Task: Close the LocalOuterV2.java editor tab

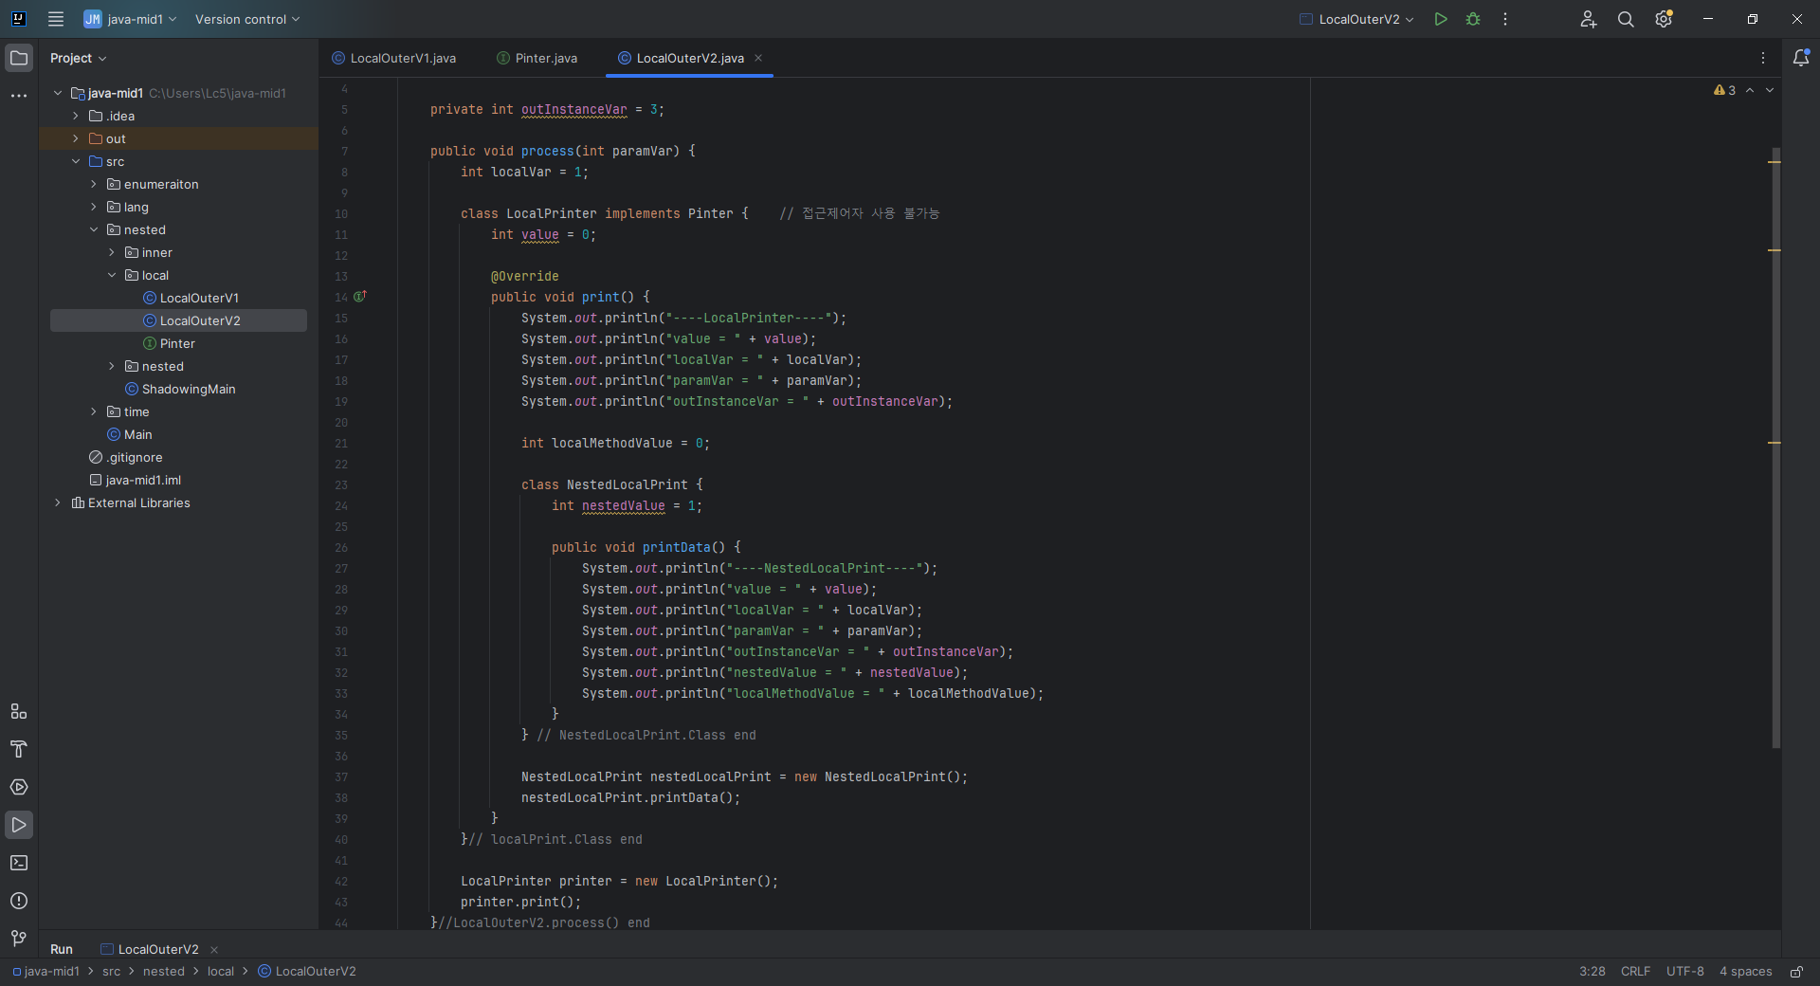Action: coord(758,58)
